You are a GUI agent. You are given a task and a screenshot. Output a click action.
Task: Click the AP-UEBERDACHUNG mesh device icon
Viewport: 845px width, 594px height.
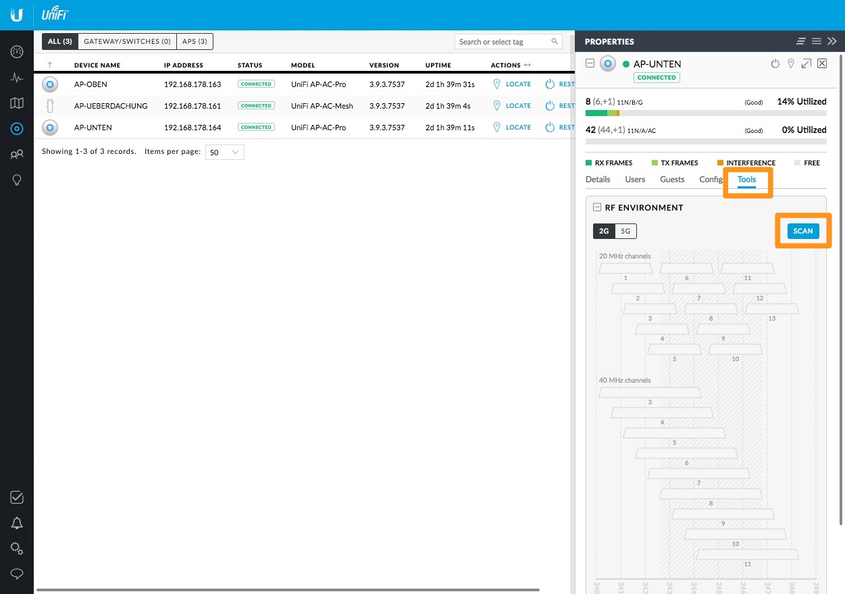pyautogui.click(x=49, y=106)
